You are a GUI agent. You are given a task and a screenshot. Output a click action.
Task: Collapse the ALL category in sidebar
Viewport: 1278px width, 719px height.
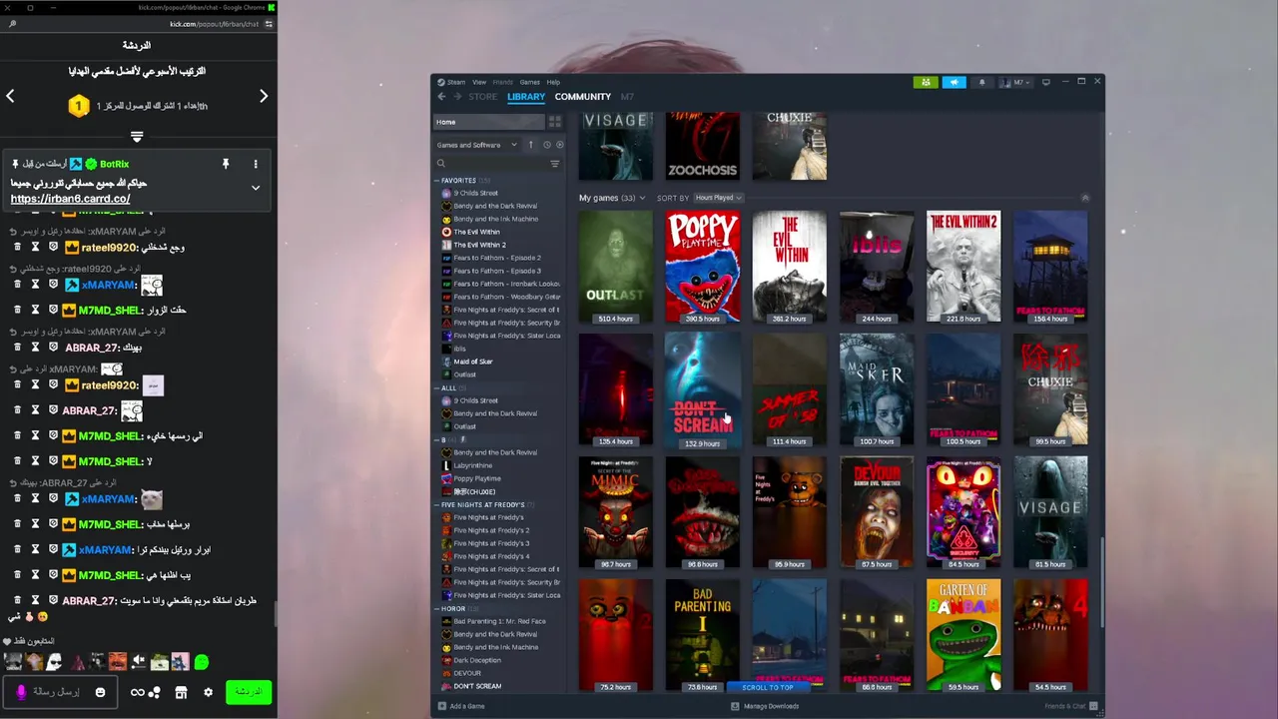437,388
